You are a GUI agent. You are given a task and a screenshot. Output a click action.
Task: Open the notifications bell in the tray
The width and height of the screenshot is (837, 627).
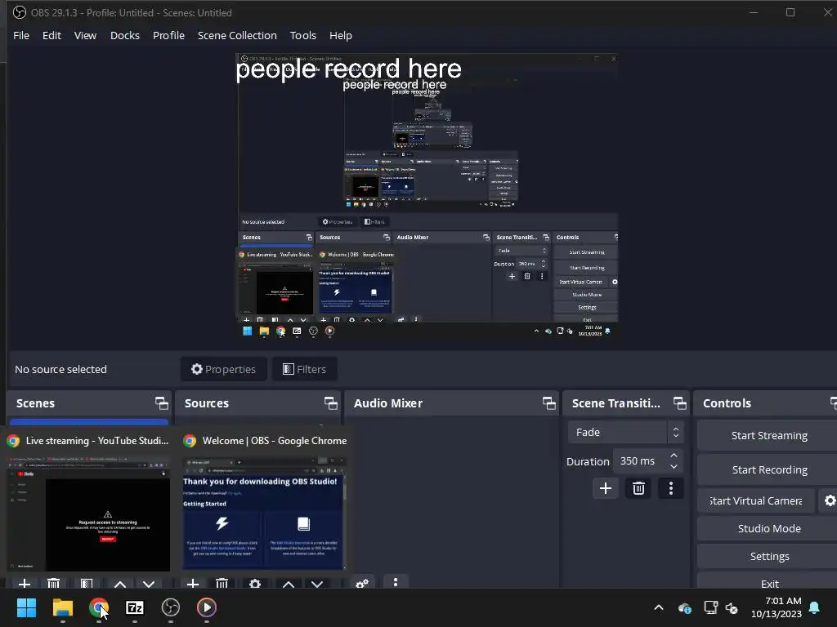(815, 607)
